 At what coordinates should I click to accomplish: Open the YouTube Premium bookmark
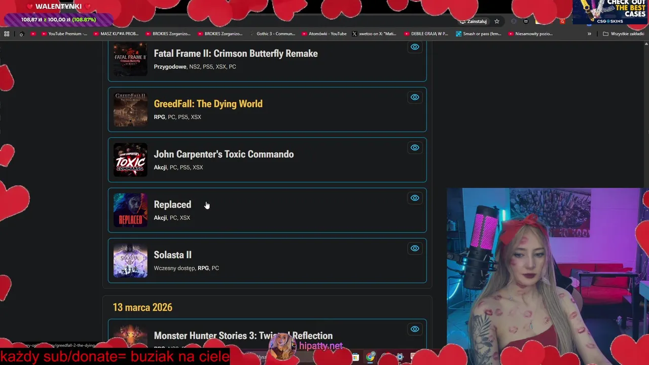point(64,34)
